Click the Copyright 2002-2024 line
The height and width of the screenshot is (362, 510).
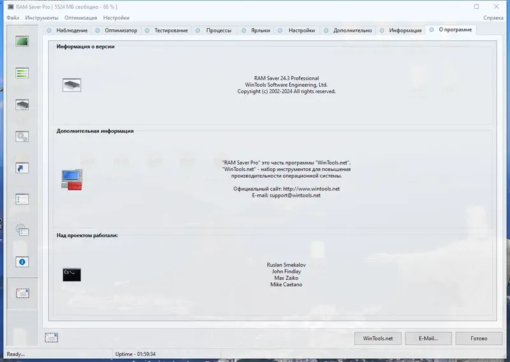click(286, 91)
